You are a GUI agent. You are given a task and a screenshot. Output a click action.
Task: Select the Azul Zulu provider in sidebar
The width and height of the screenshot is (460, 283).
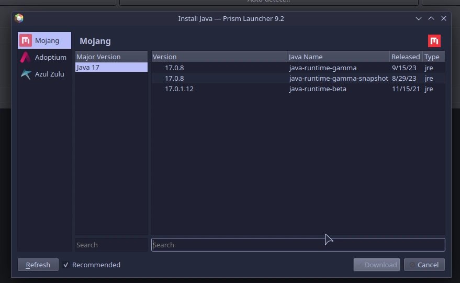pyautogui.click(x=44, y=74)
